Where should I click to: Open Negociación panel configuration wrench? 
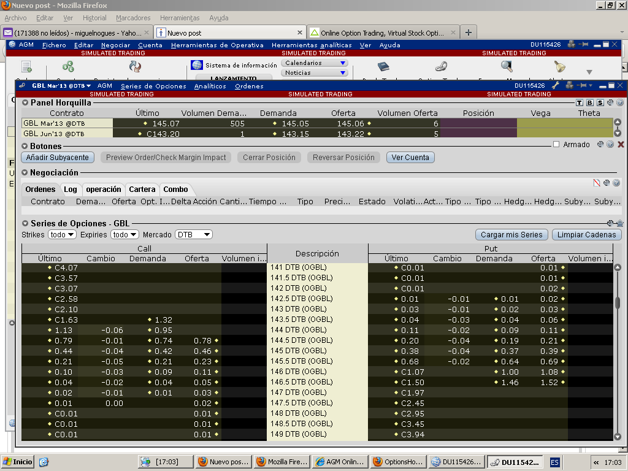[x=607, y=183]
